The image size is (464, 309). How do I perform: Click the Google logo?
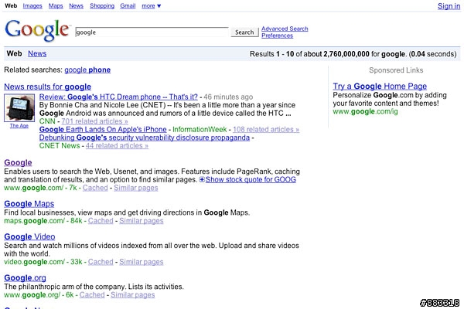(x=38, y=30)
